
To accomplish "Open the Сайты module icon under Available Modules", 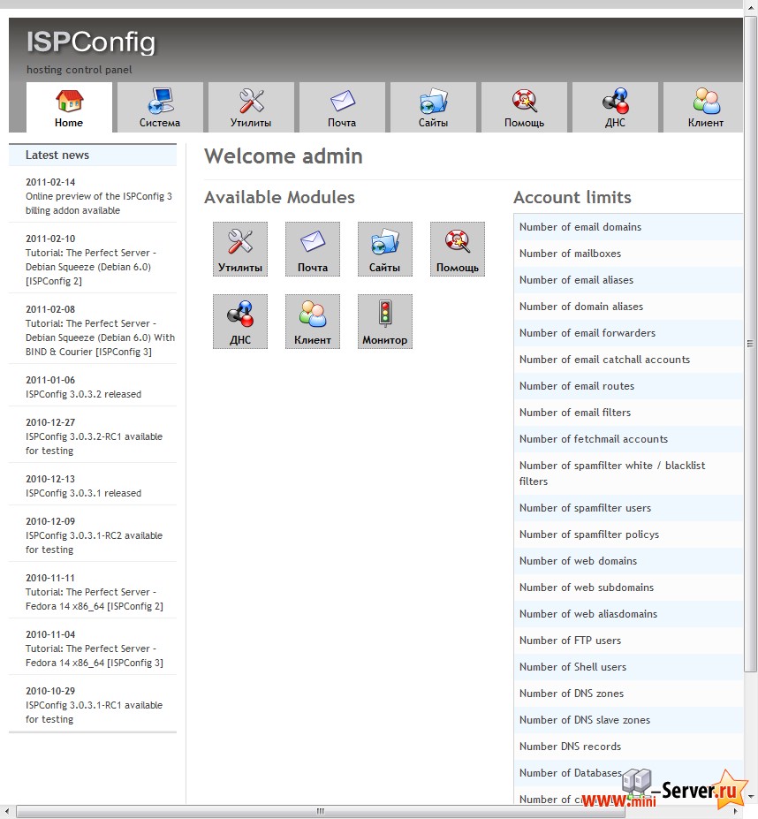I will (x=385, y=248).
